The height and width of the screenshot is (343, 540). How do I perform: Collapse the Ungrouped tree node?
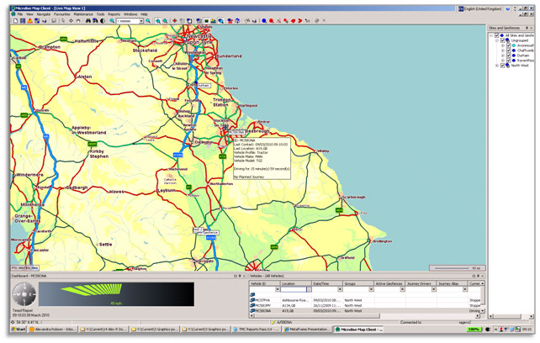pos(498,40)
